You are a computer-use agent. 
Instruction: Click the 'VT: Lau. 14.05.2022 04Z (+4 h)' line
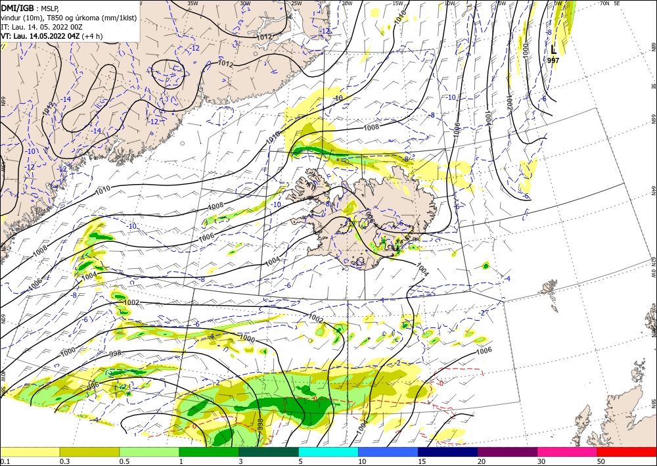[x=51, y=36]
